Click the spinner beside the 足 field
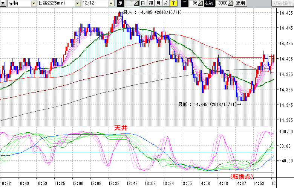The image size is (294, 188). pyautogui.click(x=136, y=3)
